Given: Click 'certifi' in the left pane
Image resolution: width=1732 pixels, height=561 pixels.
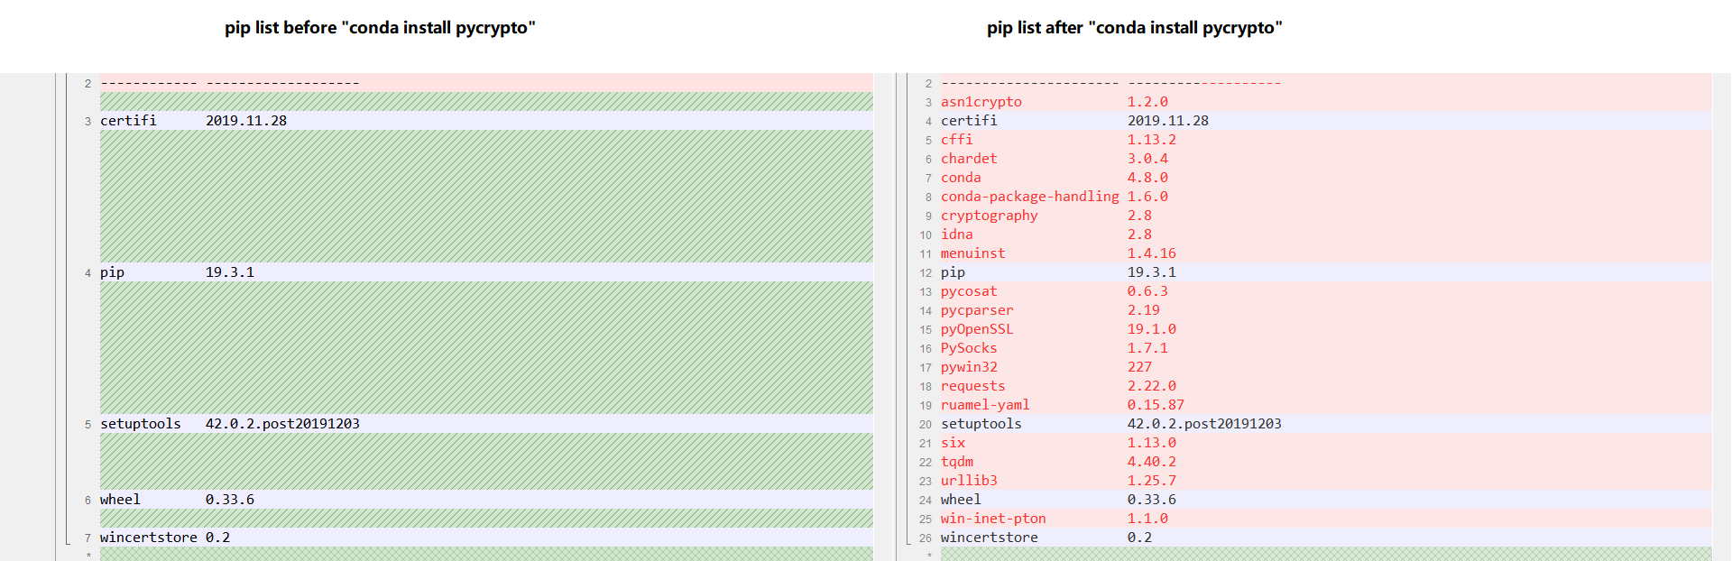Looking at the screenshot, I should click(x=128, y=121).
